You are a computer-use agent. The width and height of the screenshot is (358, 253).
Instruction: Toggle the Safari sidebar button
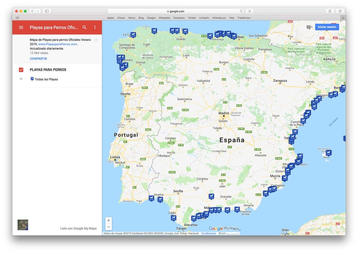47,11
